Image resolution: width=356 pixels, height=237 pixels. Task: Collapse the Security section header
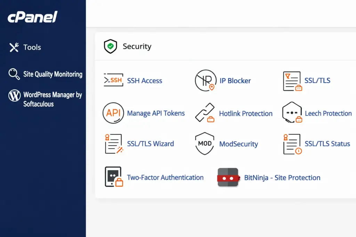click(x=137, y=46)
